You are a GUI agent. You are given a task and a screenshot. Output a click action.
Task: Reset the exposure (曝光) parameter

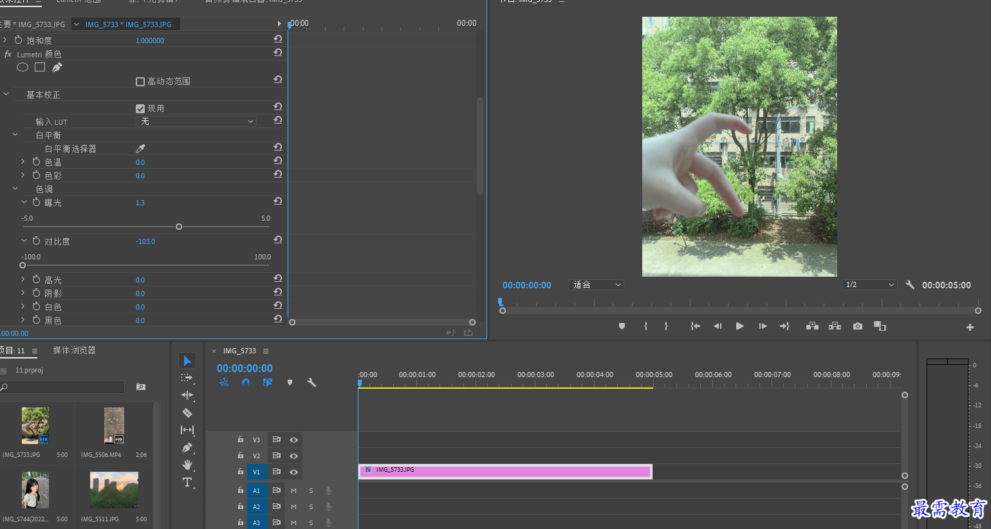tap(278, 201)
